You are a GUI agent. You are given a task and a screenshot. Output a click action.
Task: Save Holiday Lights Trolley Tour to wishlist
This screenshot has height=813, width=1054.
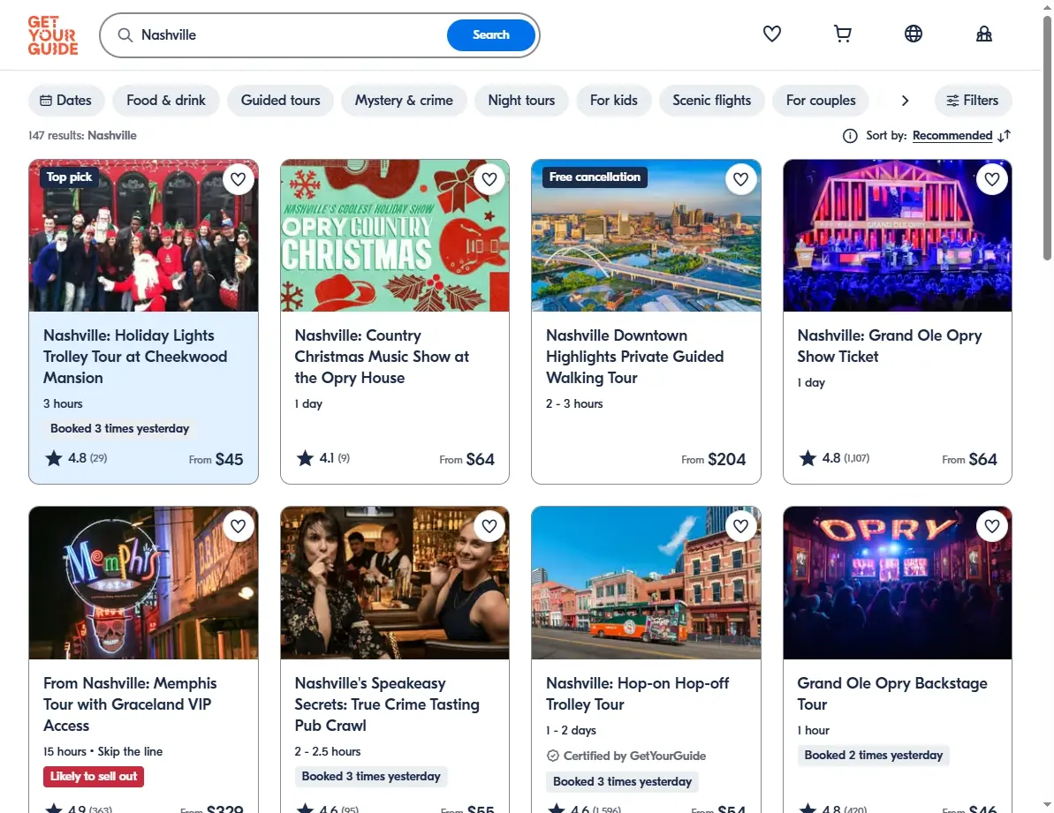point(238,179)
